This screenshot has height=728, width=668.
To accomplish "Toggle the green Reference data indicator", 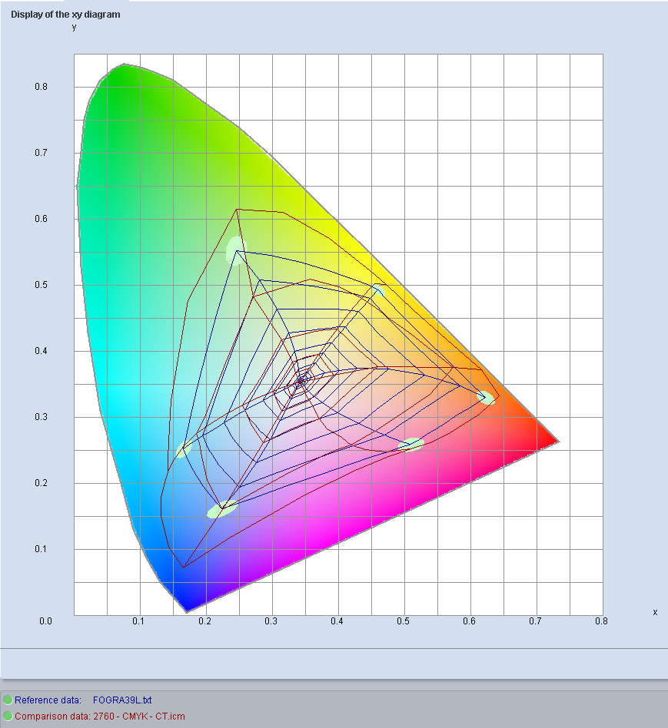I will coord(8,700).
